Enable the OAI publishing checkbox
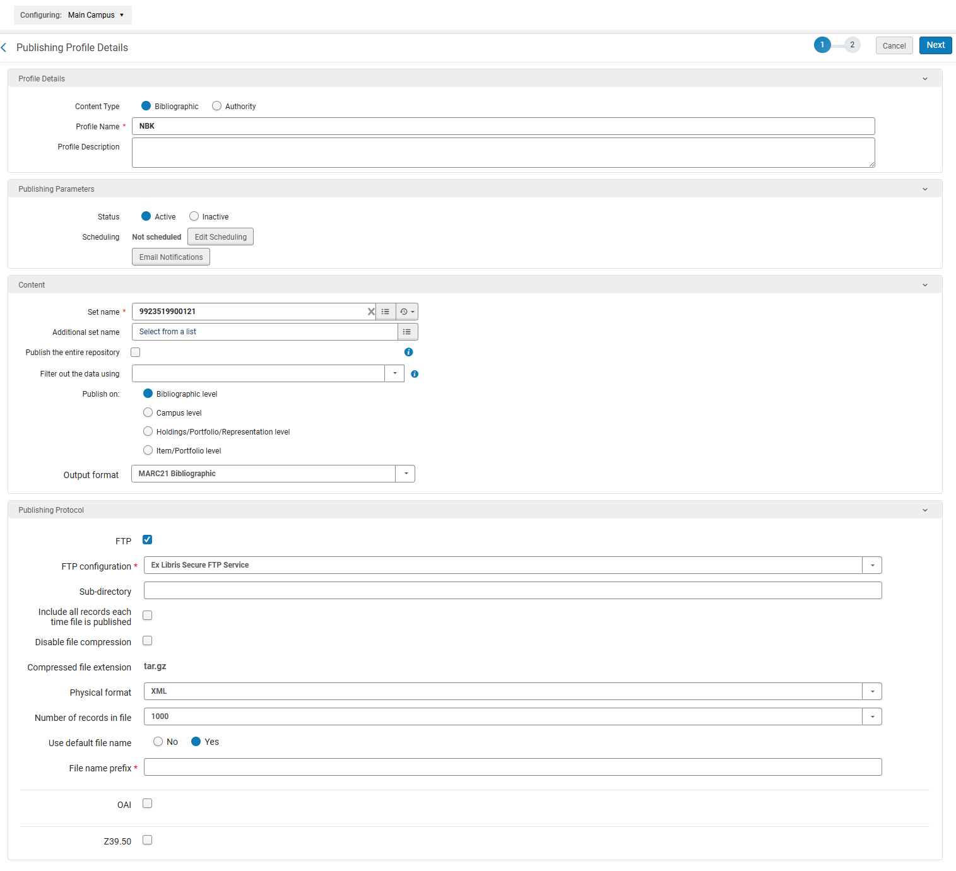This screenshot has height=871, width=956. tap(148, 804)
